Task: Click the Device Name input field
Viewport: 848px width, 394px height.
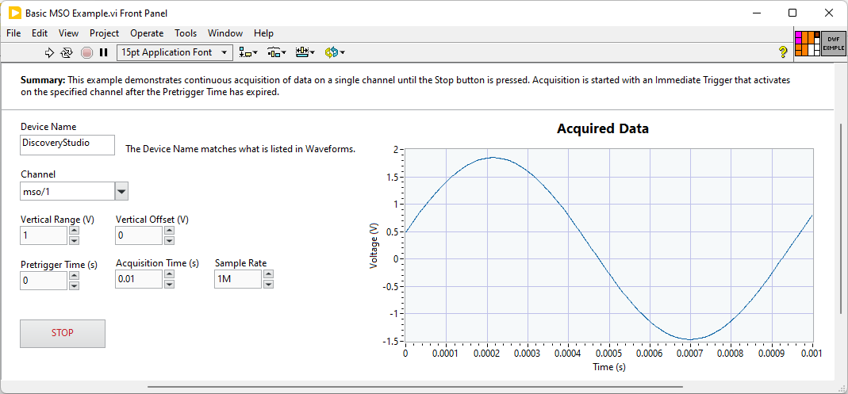Action: pyautogui.click(x=67, y=144)
